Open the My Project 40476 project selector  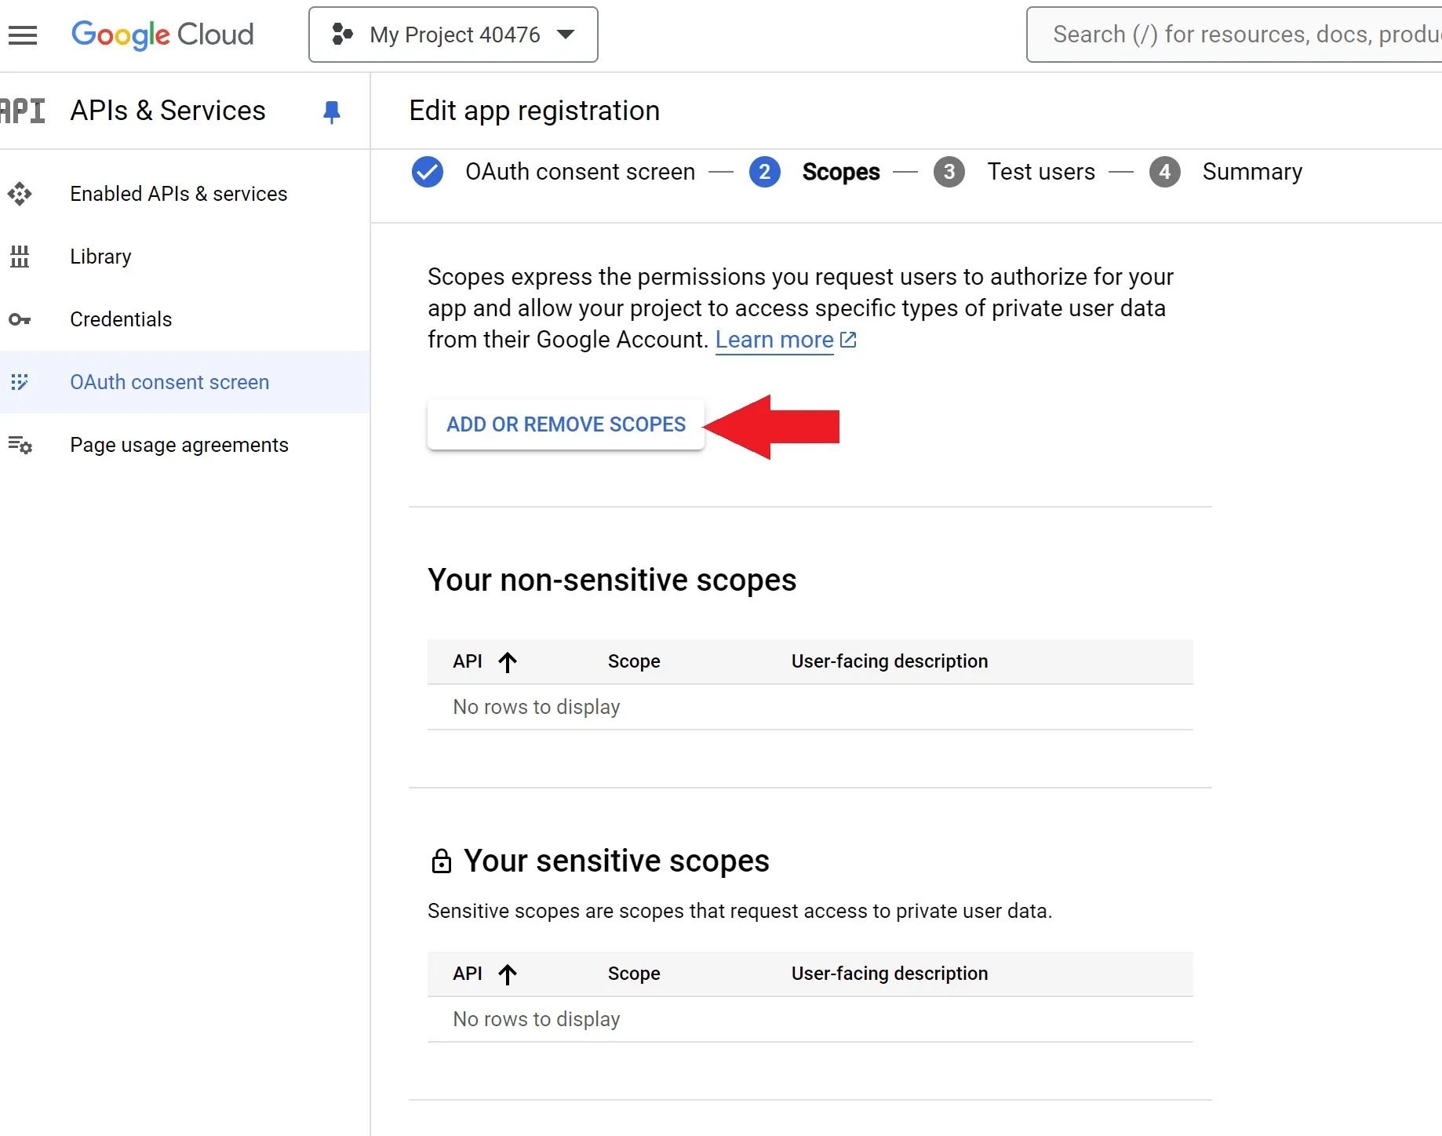(453, 35)
